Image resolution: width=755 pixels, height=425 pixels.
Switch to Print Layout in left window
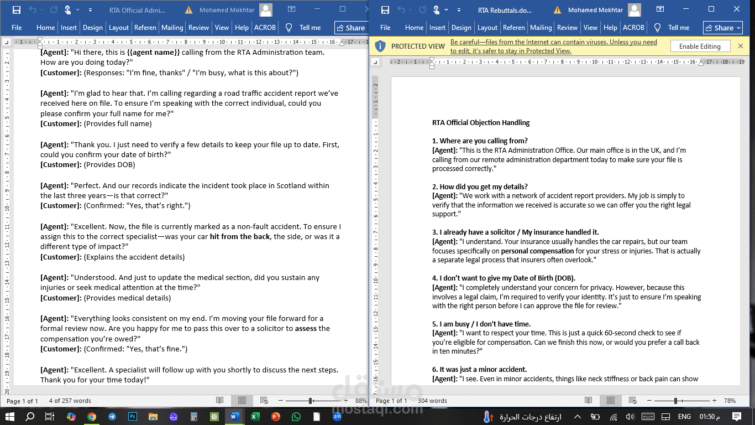point(242,401)
